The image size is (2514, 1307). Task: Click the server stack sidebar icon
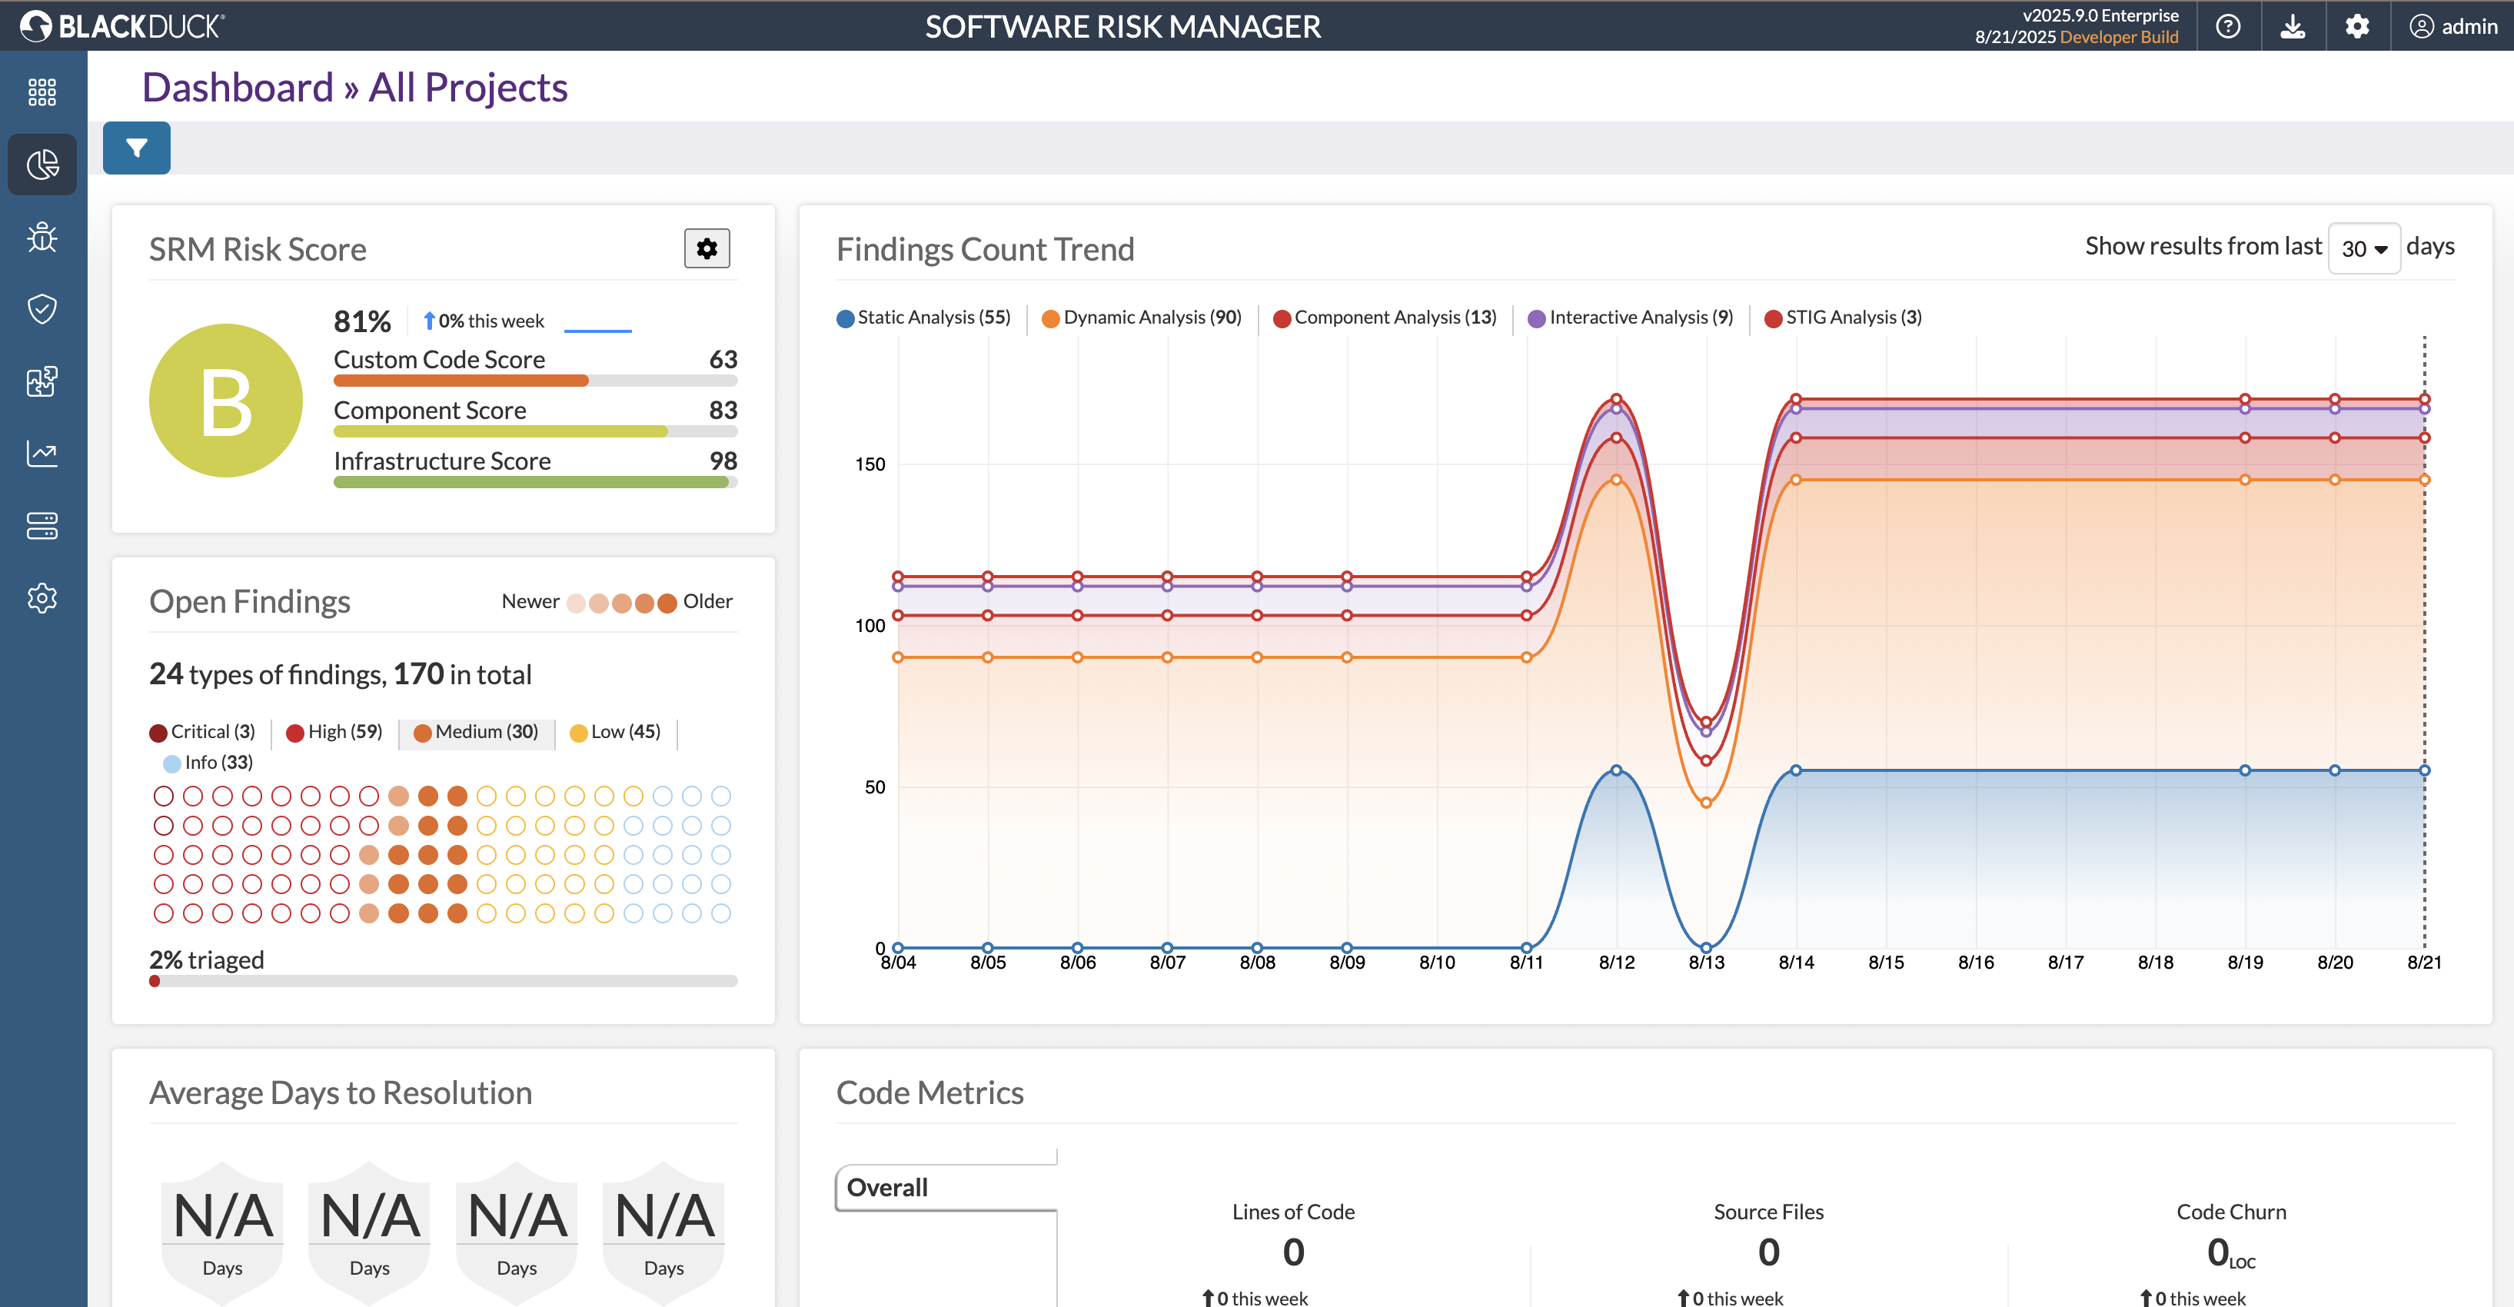point(42,525)
